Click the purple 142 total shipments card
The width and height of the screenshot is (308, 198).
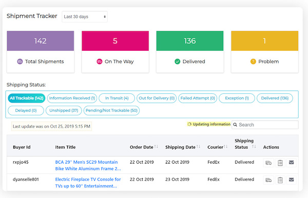point(41,52)
